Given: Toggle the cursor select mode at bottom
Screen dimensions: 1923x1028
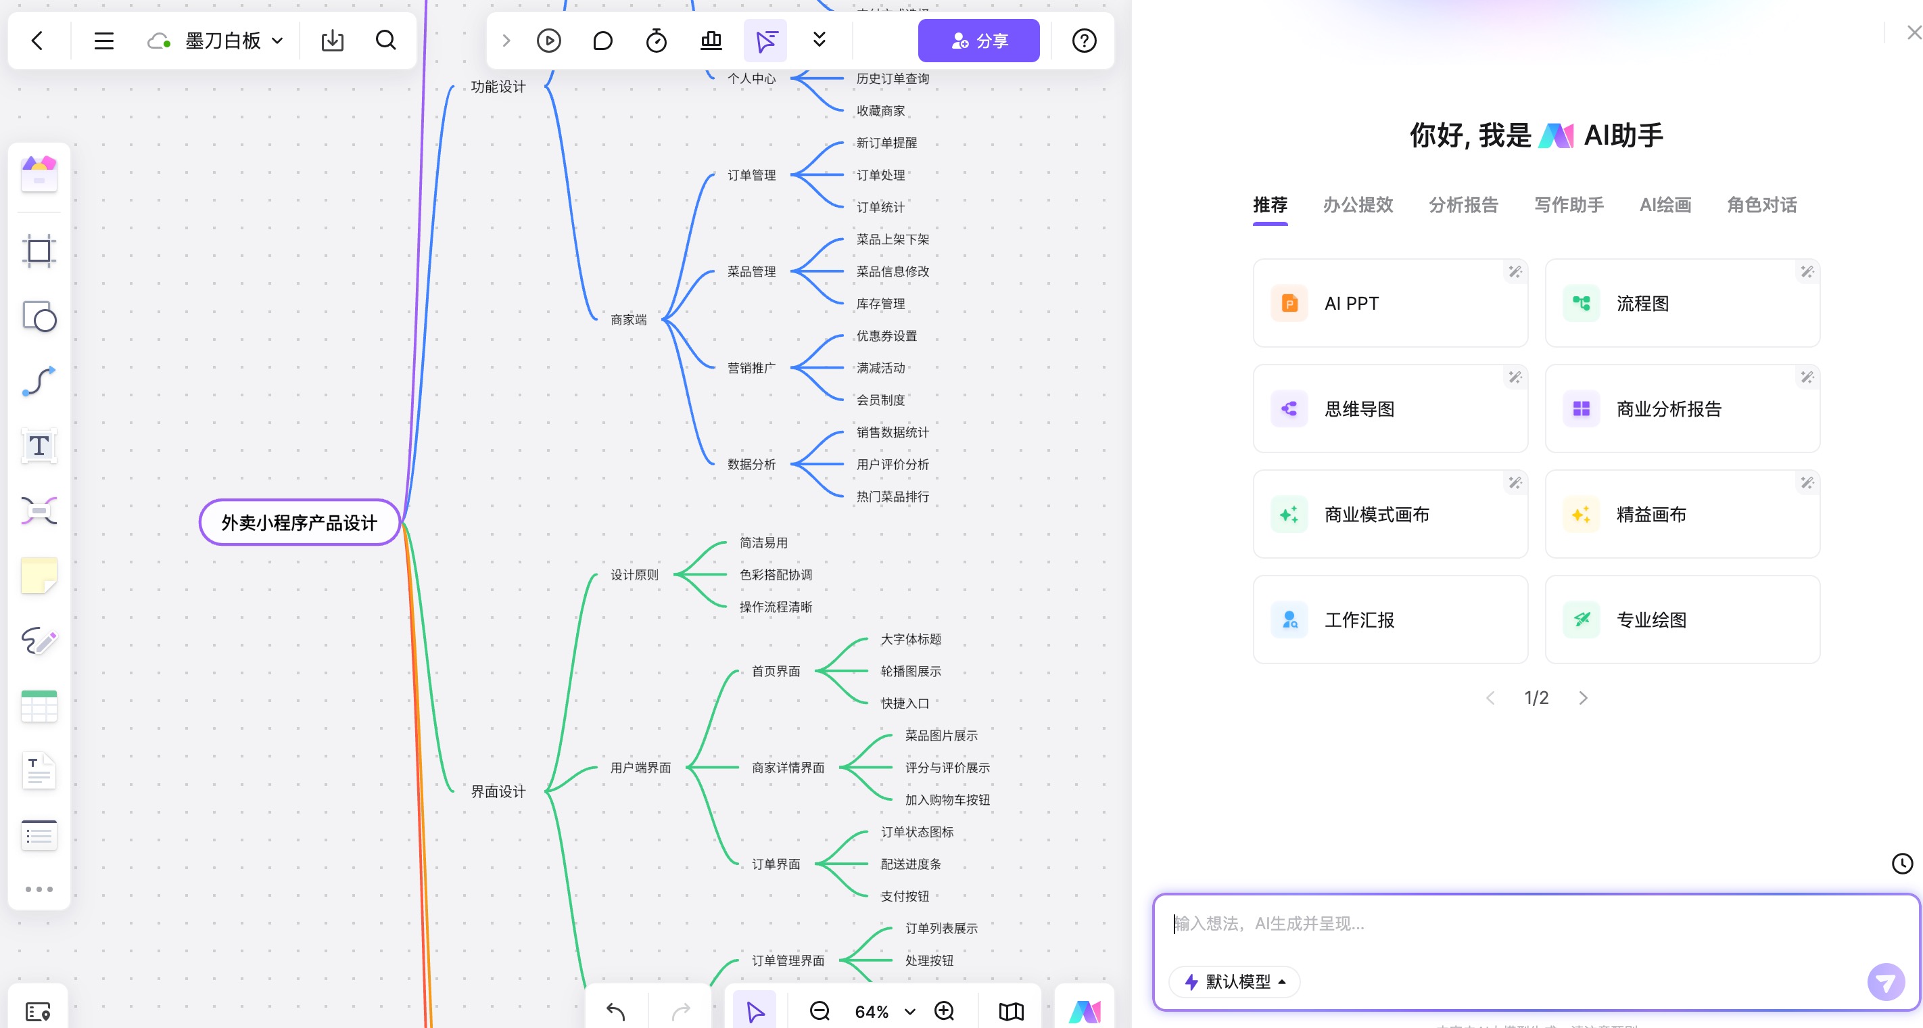Looking at the screenshot, I should click(755, 1011).
